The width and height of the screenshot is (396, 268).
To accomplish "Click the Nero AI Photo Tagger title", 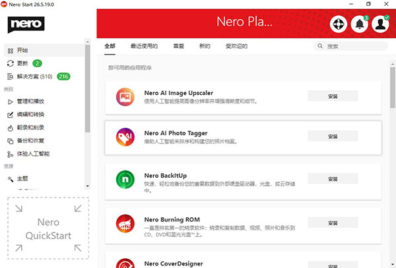I will pyautogui.click(x=176, y=133).
